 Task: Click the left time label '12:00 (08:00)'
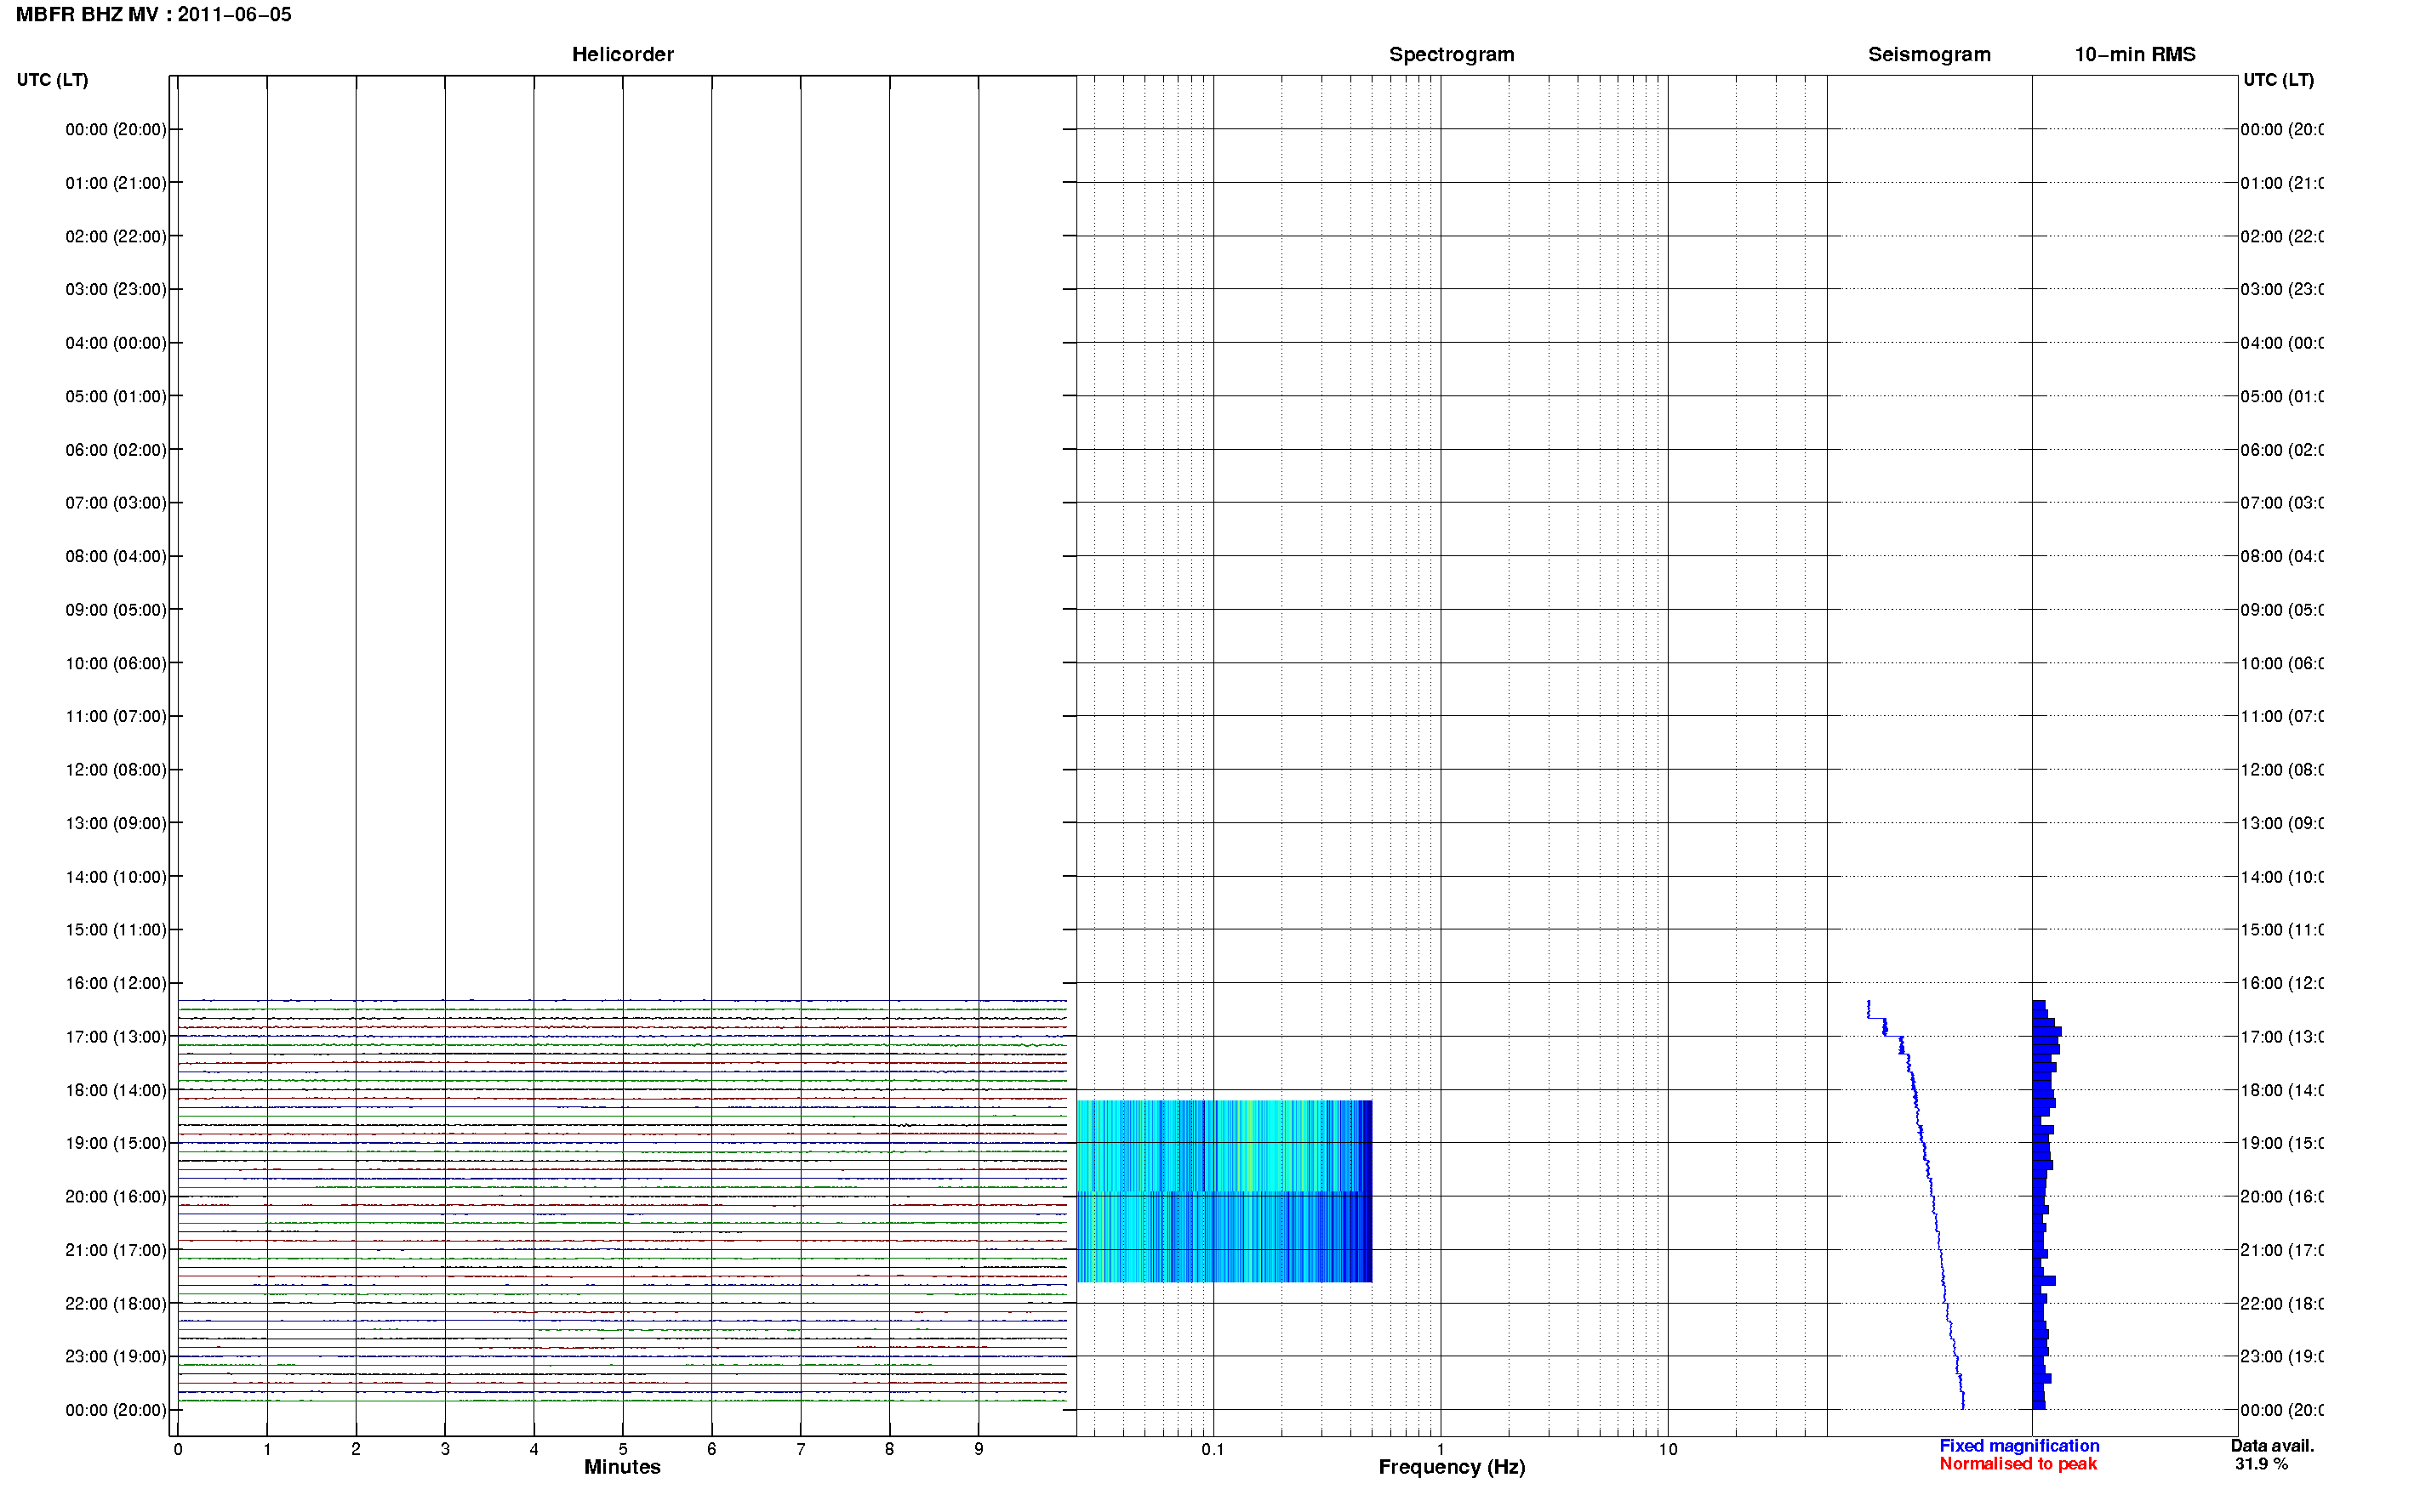coord(116,770)
